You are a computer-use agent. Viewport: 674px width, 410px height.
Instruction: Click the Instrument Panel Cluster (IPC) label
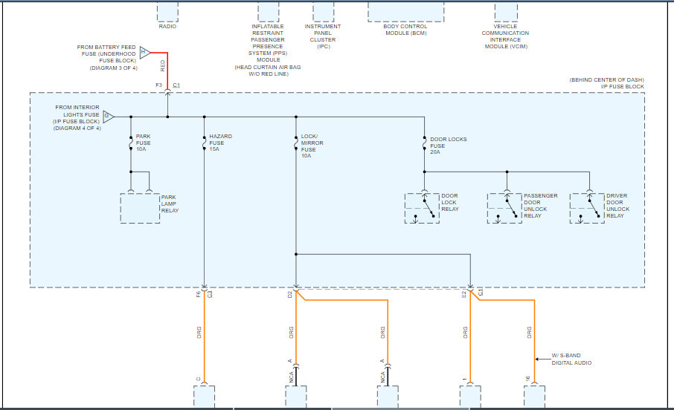pos(323,36)
